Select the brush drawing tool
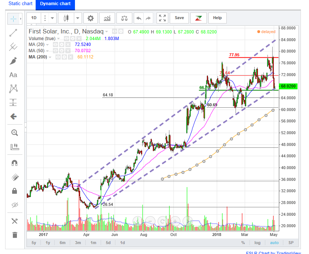Screen dimensions: 309x254 (x=13, y=61)
